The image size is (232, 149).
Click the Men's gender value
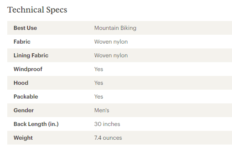tap(101, 110)
